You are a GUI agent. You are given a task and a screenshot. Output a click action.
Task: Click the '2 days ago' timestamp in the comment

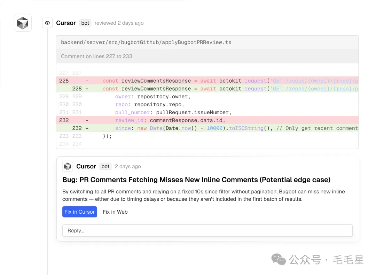point(128,166)
